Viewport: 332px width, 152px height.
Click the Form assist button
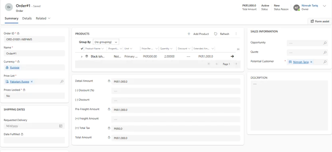(x=320, y=21)
